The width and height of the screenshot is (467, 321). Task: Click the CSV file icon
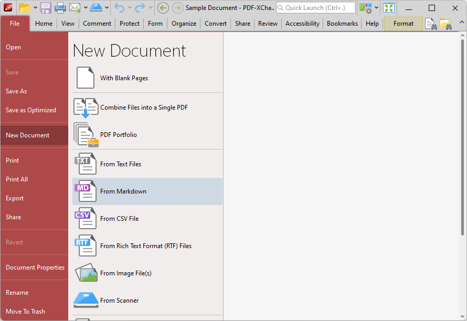[86, 218]
